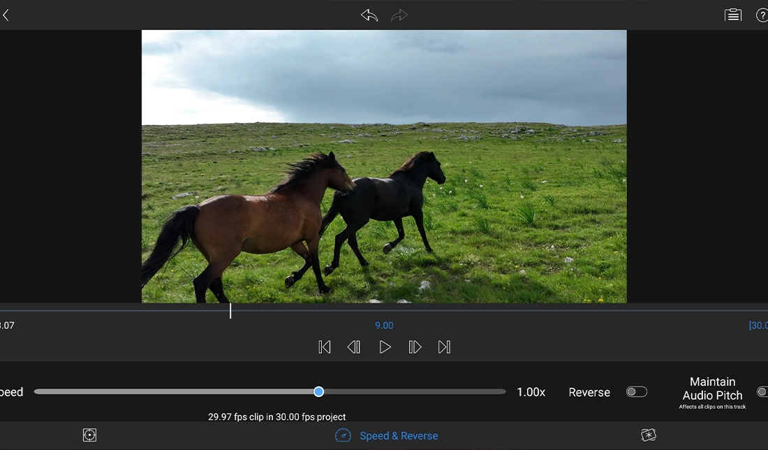Click the white playhead on the timeline
Image resolution: width=768 pixels, height=450 pixels.
point(230,311)
